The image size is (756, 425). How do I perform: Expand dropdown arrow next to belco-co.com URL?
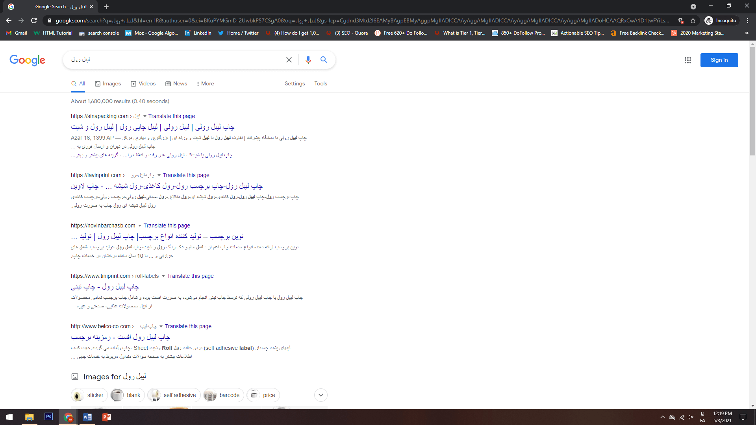[x=161, y=327]
